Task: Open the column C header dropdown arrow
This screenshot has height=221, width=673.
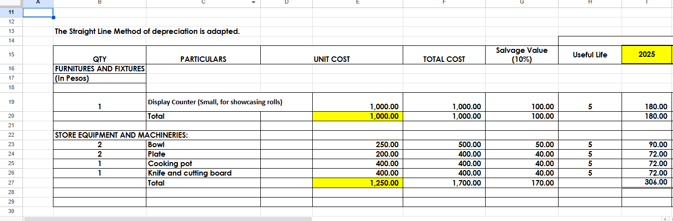Action: tap(254, 3)
